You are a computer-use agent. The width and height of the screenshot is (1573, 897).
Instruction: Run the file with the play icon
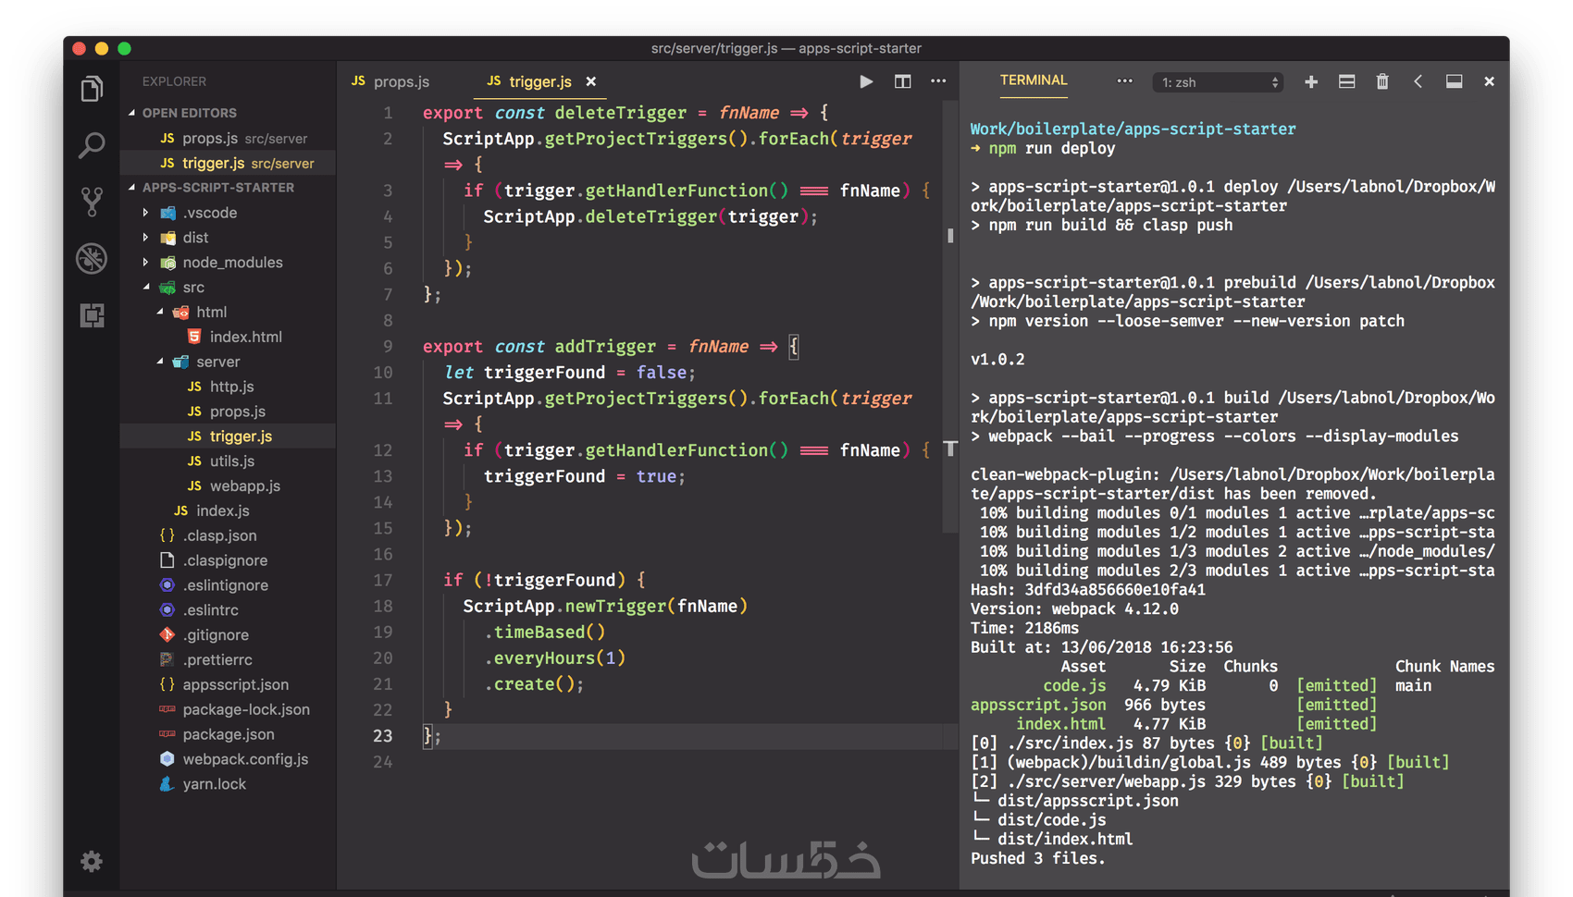click(866, 81)
